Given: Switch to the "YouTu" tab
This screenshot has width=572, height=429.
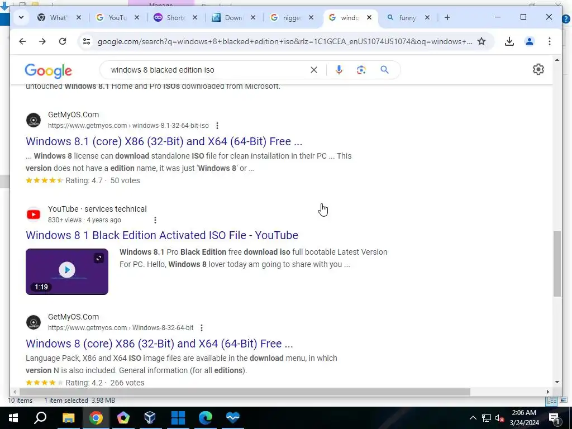Looking at the screenshot, I should (117, 17).
